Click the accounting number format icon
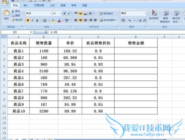Screen dimensions: 185x140 point(123,20)
